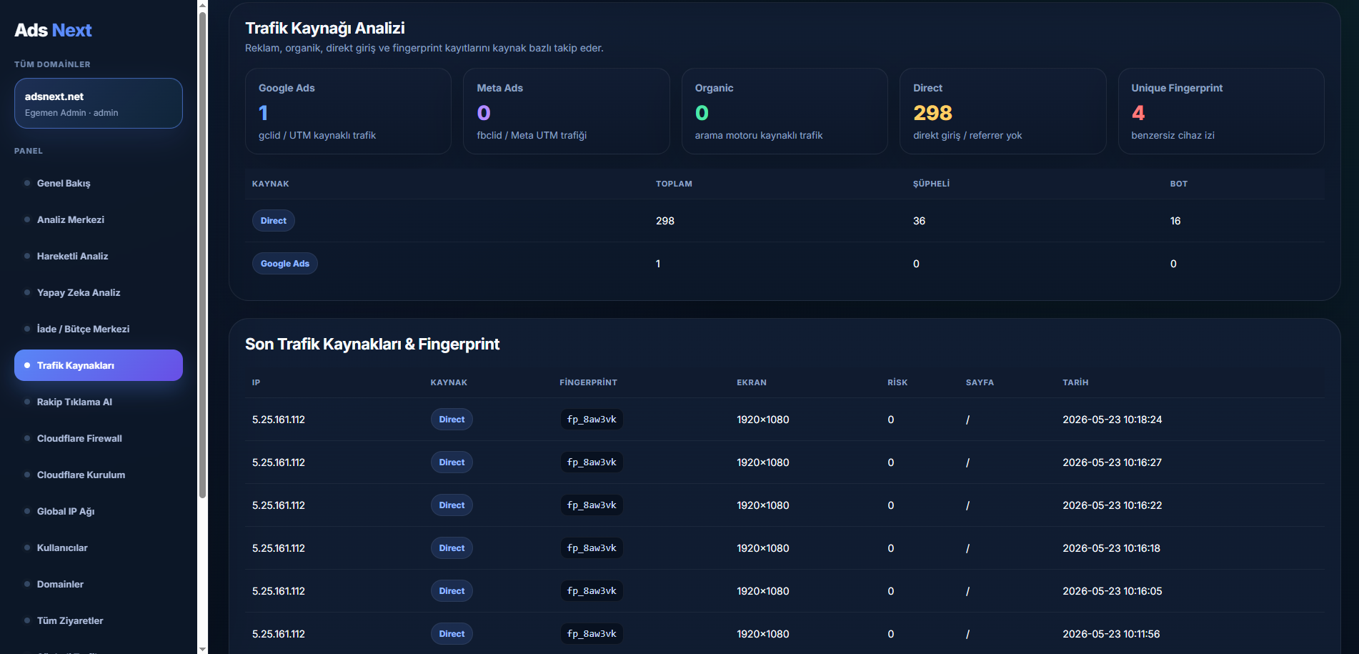
Task: Click the IP address in the 10:16:05 row
Action: [279, 591]
